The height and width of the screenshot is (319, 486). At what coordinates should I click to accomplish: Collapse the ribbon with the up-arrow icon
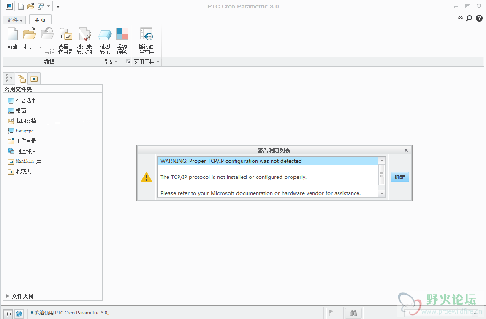point(460,18)
